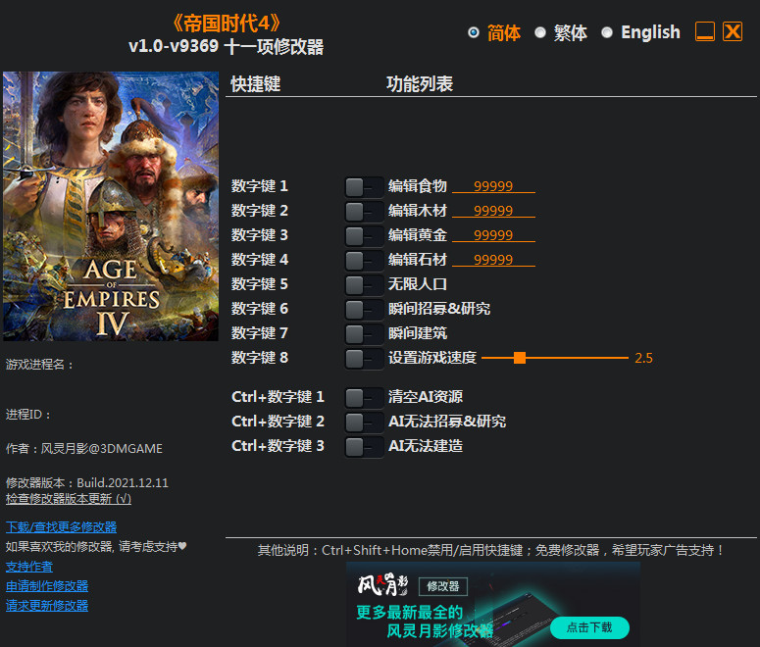Click the 功能列表 column header
Screen dimensions: 760x647
coord(420,84)
